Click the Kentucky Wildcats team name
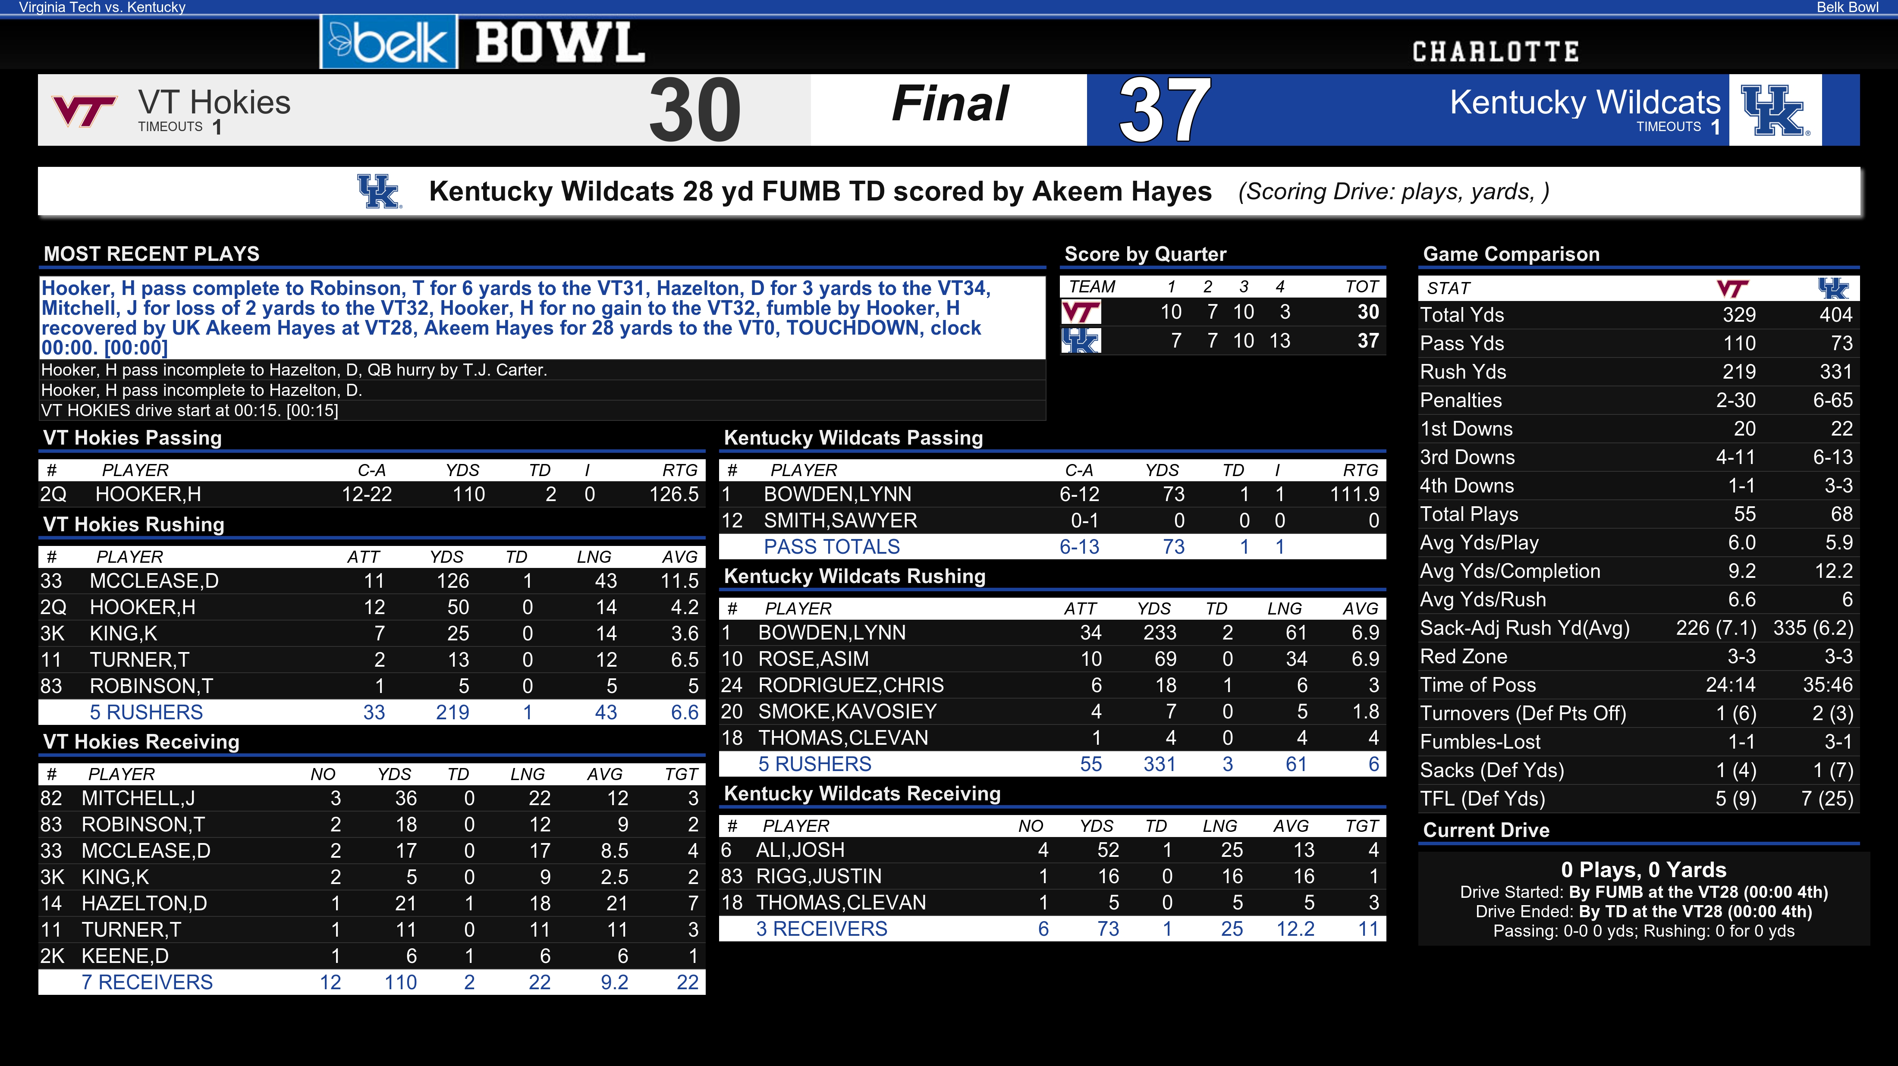Image resolution: width=1898 pixels, height=1066 pixels. click(1585, 102)
